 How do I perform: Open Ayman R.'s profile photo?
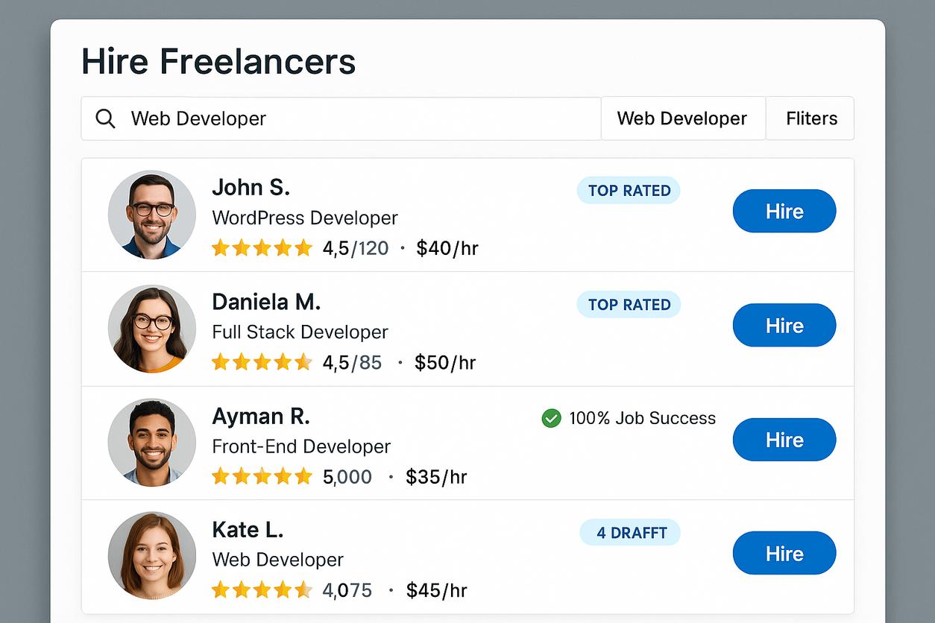tap(152, 443)
